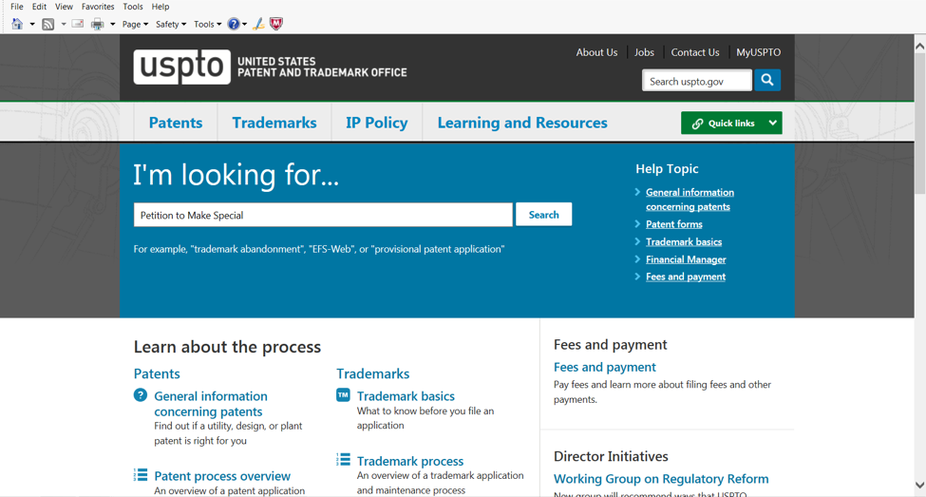Open the Favorites menu
The height and width of the screenshot is (497, 926).
click(98, 7)
